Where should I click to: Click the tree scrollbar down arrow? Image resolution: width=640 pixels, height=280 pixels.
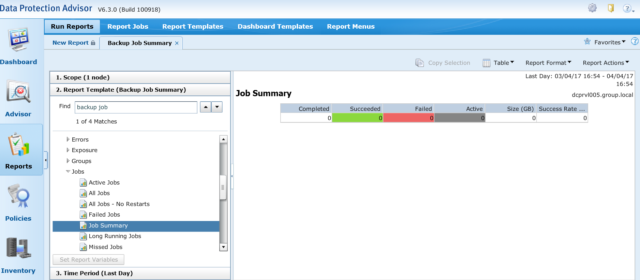[223, 247]
